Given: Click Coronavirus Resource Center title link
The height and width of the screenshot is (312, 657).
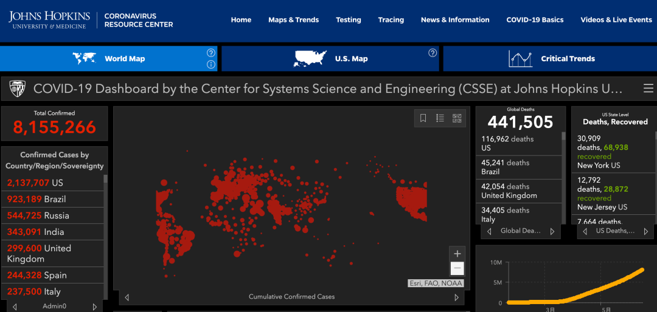Looking at the screenshot, I should click(x=138, y=20).
